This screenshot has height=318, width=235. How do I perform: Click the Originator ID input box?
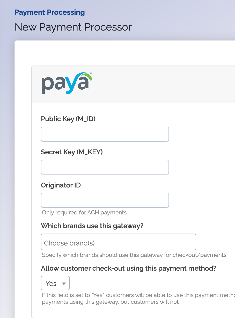pos(105,200)
